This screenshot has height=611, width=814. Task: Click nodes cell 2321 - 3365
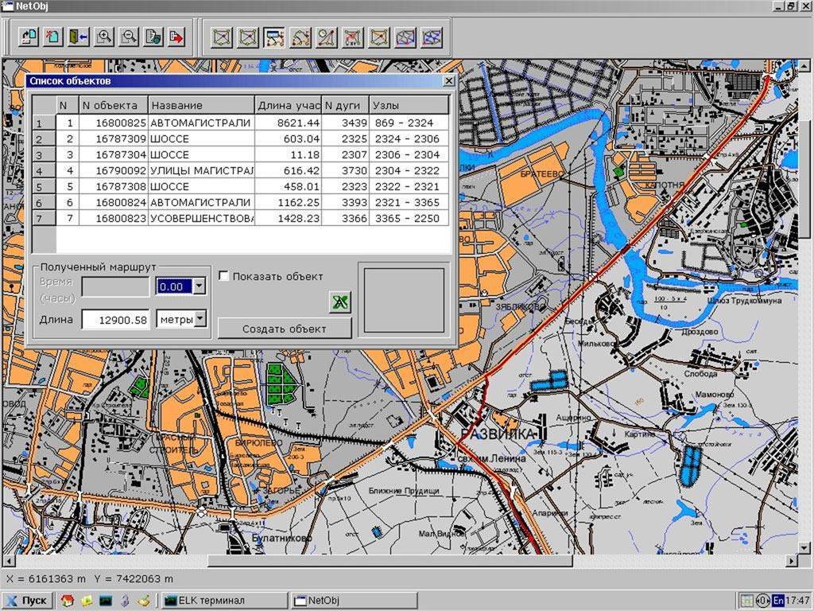click(409, 202)
